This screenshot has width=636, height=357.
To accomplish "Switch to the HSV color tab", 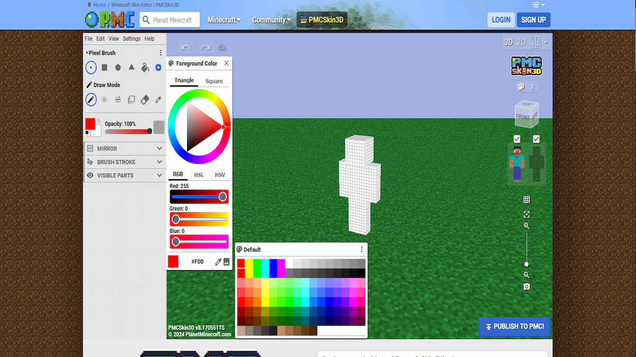I will (x=220, y=175).
